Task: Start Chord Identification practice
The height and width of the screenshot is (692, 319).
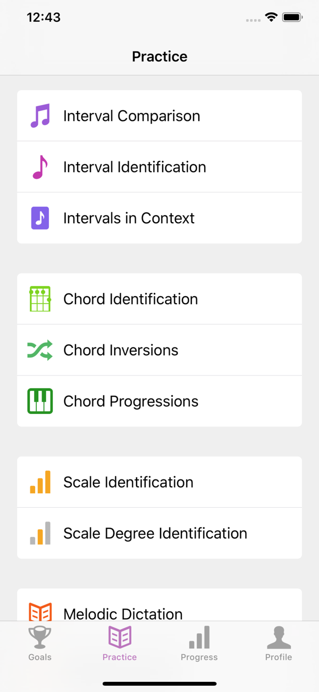Action: point(159,299)
